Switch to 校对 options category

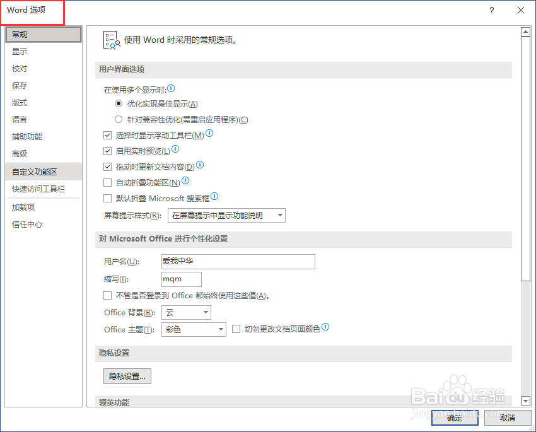coord(43,69)
